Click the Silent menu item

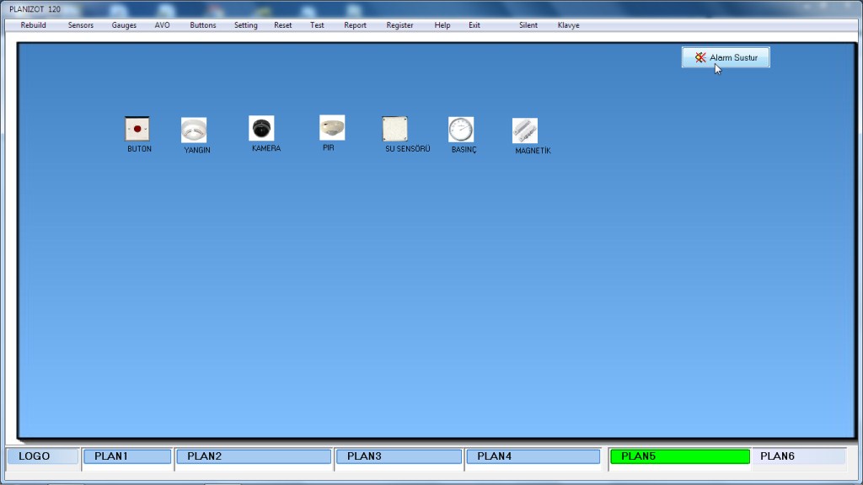pyautogui.click(x=528, y=25)
